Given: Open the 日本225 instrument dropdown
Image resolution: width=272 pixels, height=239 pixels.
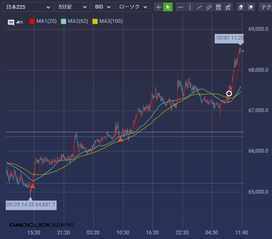Looking at the screenshot, I should tap(28, 7).
